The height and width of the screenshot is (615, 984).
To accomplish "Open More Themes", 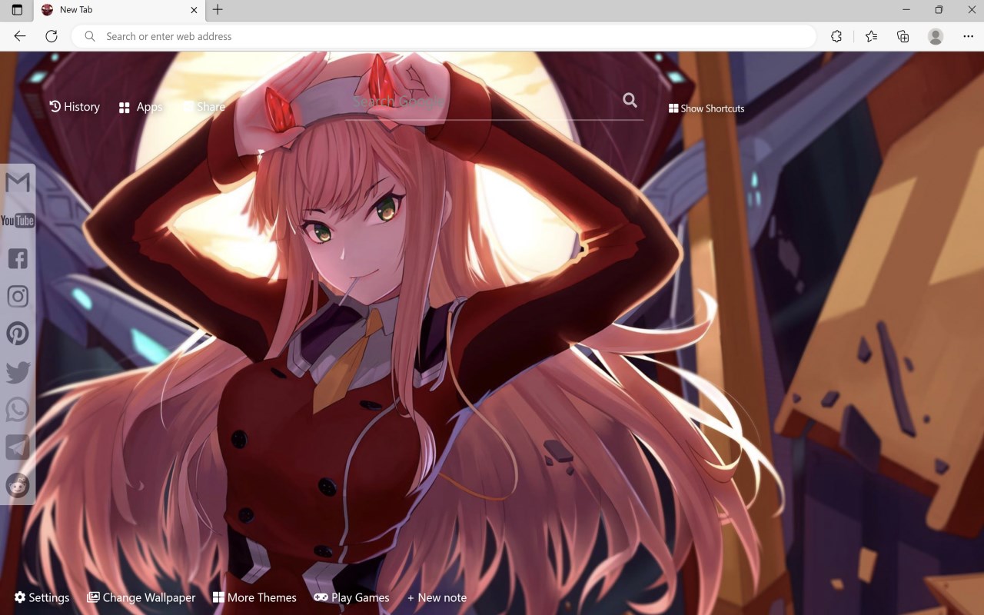I will (x=254, y=597).
